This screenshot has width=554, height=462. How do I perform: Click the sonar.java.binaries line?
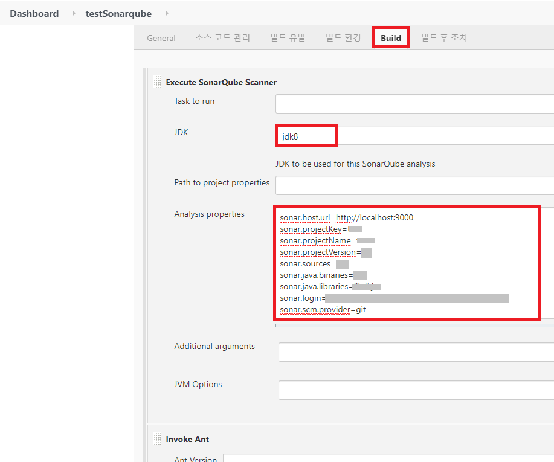coord(323,275)
